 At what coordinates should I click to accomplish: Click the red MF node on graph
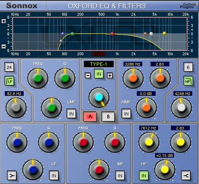click(x=112, y=34)
